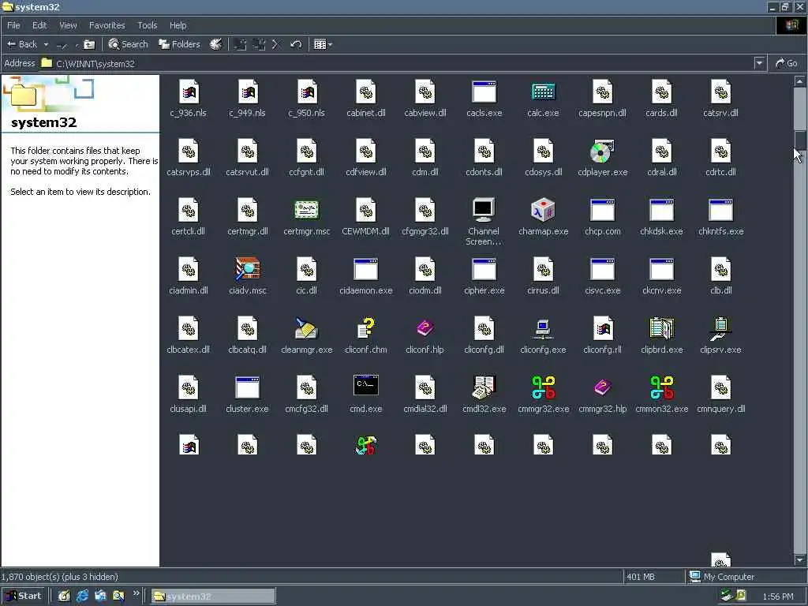Image resolution: width=808 pixels, height=606 pixels.
Task: Select the cmdl32.exe phone book icon
Action: click(x=484, y=387)
